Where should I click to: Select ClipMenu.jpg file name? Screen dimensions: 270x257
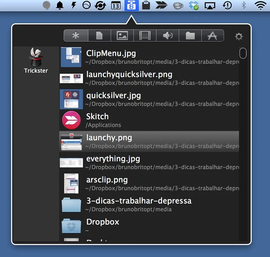[x=111, y=53]
